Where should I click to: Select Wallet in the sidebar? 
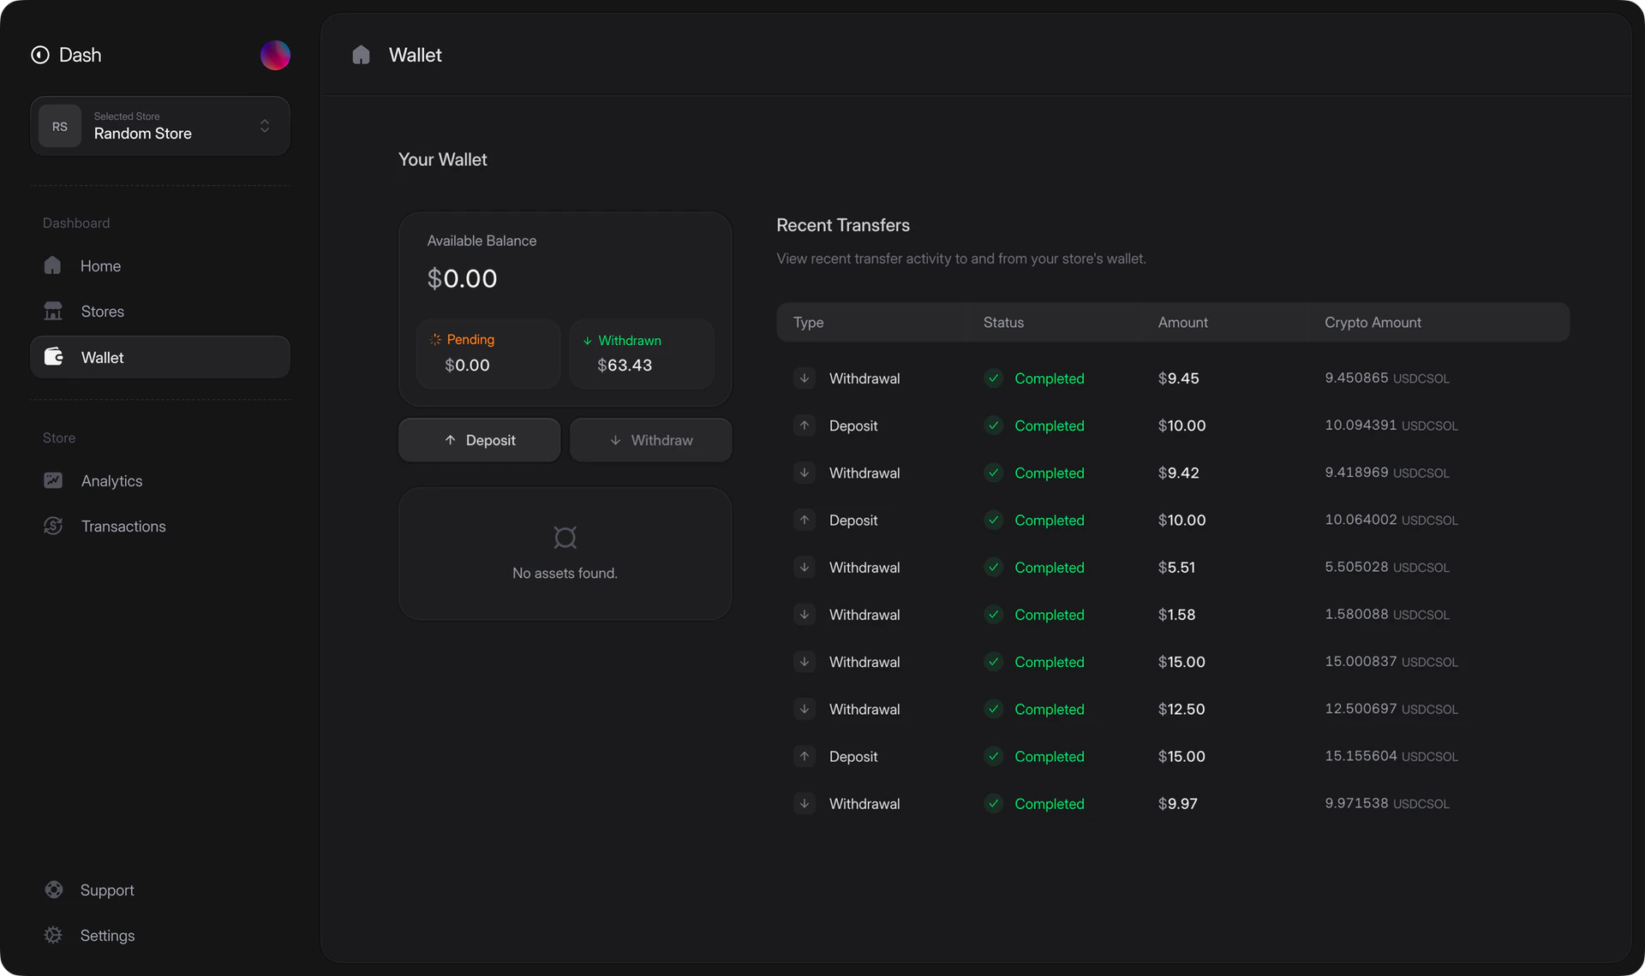[160, 357]
